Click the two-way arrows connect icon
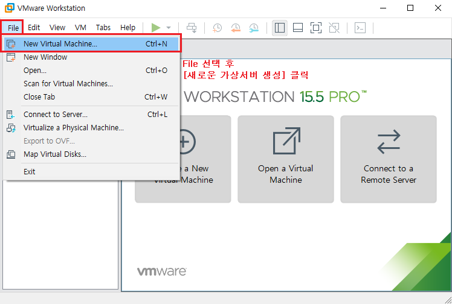 point(389,142)
